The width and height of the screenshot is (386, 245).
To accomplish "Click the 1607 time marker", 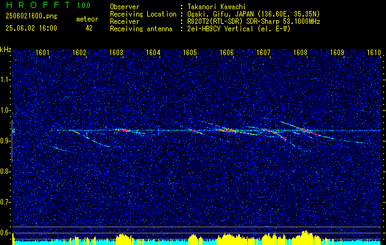I will point(263,52).
